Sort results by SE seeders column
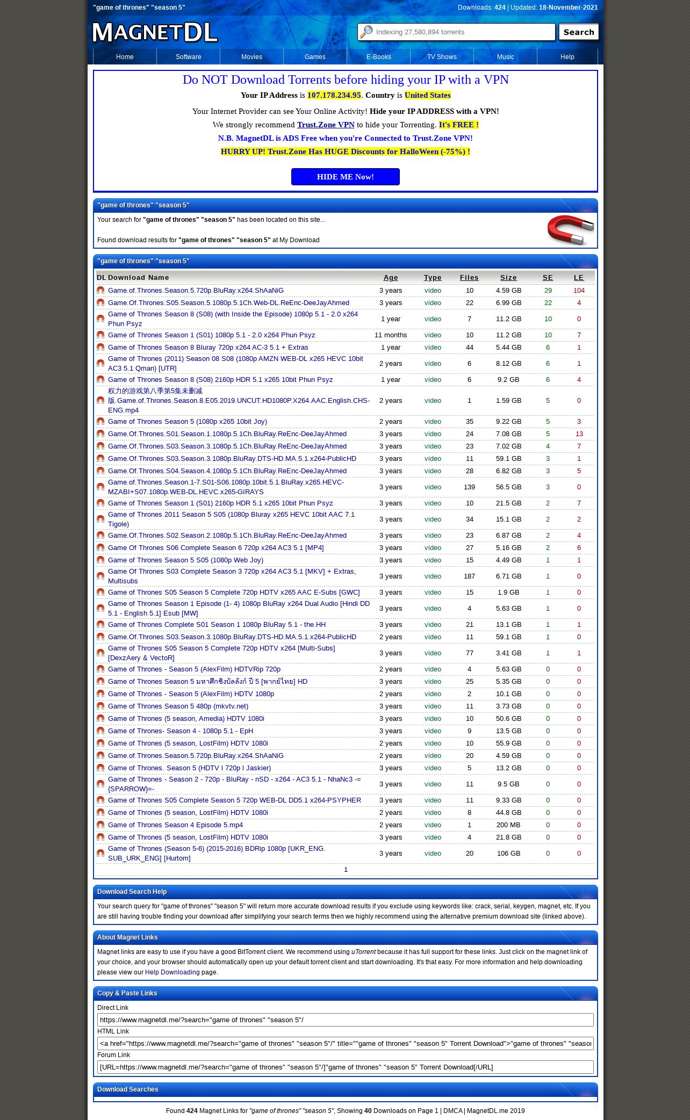The height and width of the screenshot is (1120, 690). [x=548, y=278]
